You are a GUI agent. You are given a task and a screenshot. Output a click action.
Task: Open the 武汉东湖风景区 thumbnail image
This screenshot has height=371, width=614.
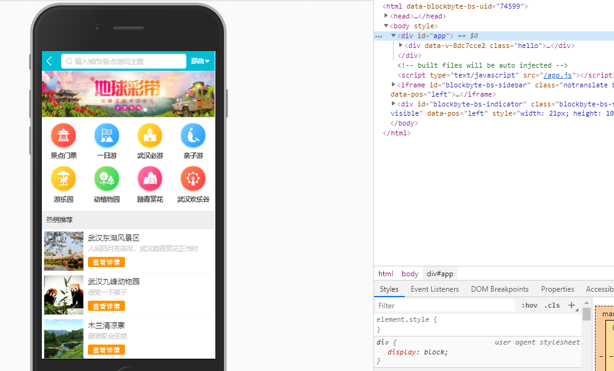pos(64,251)
